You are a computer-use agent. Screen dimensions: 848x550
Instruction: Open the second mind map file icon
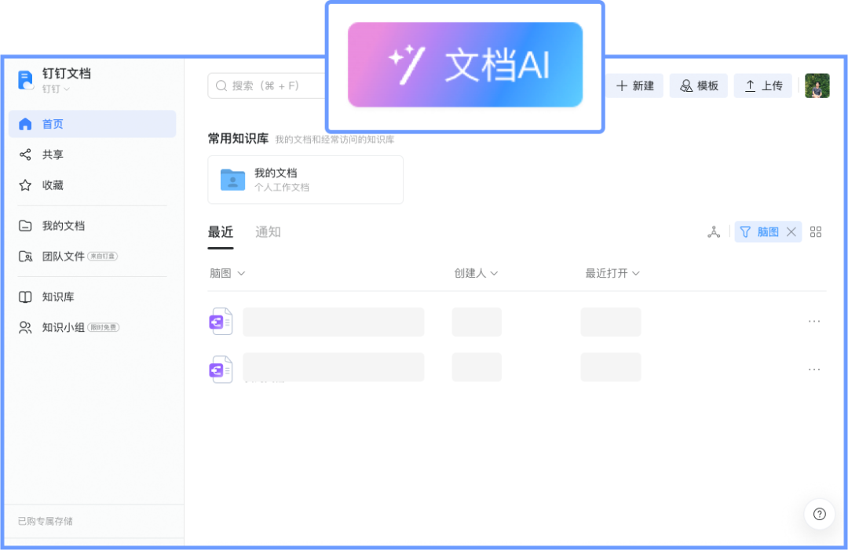pyautogui.click(x=221, y=370)
